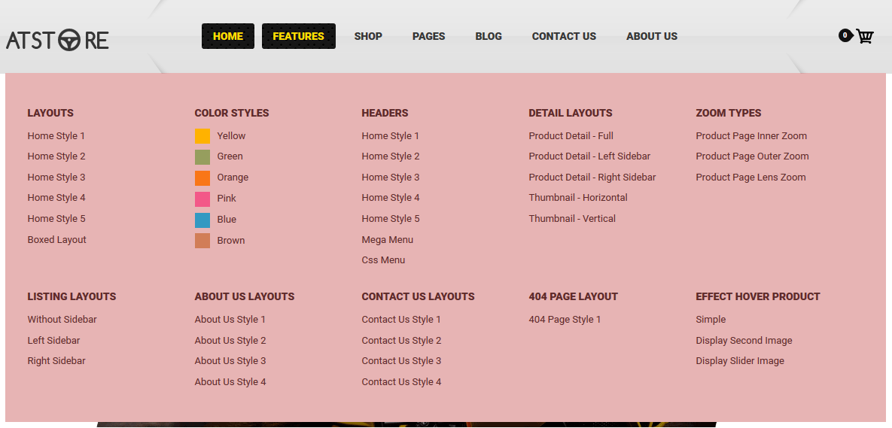Image resolution: width=892 pixels, height=428 pixels.
Task: Apply the Pink color swatch
Action: click(202, 199)
